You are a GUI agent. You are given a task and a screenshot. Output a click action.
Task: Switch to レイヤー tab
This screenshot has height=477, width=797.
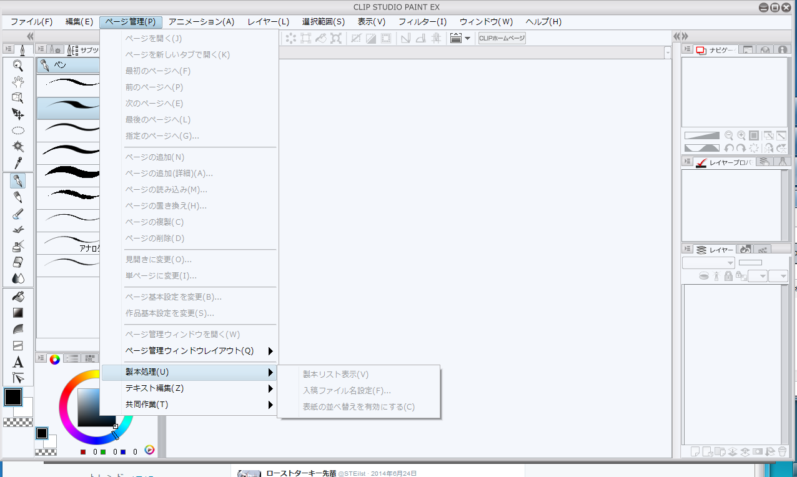point(715,250)
